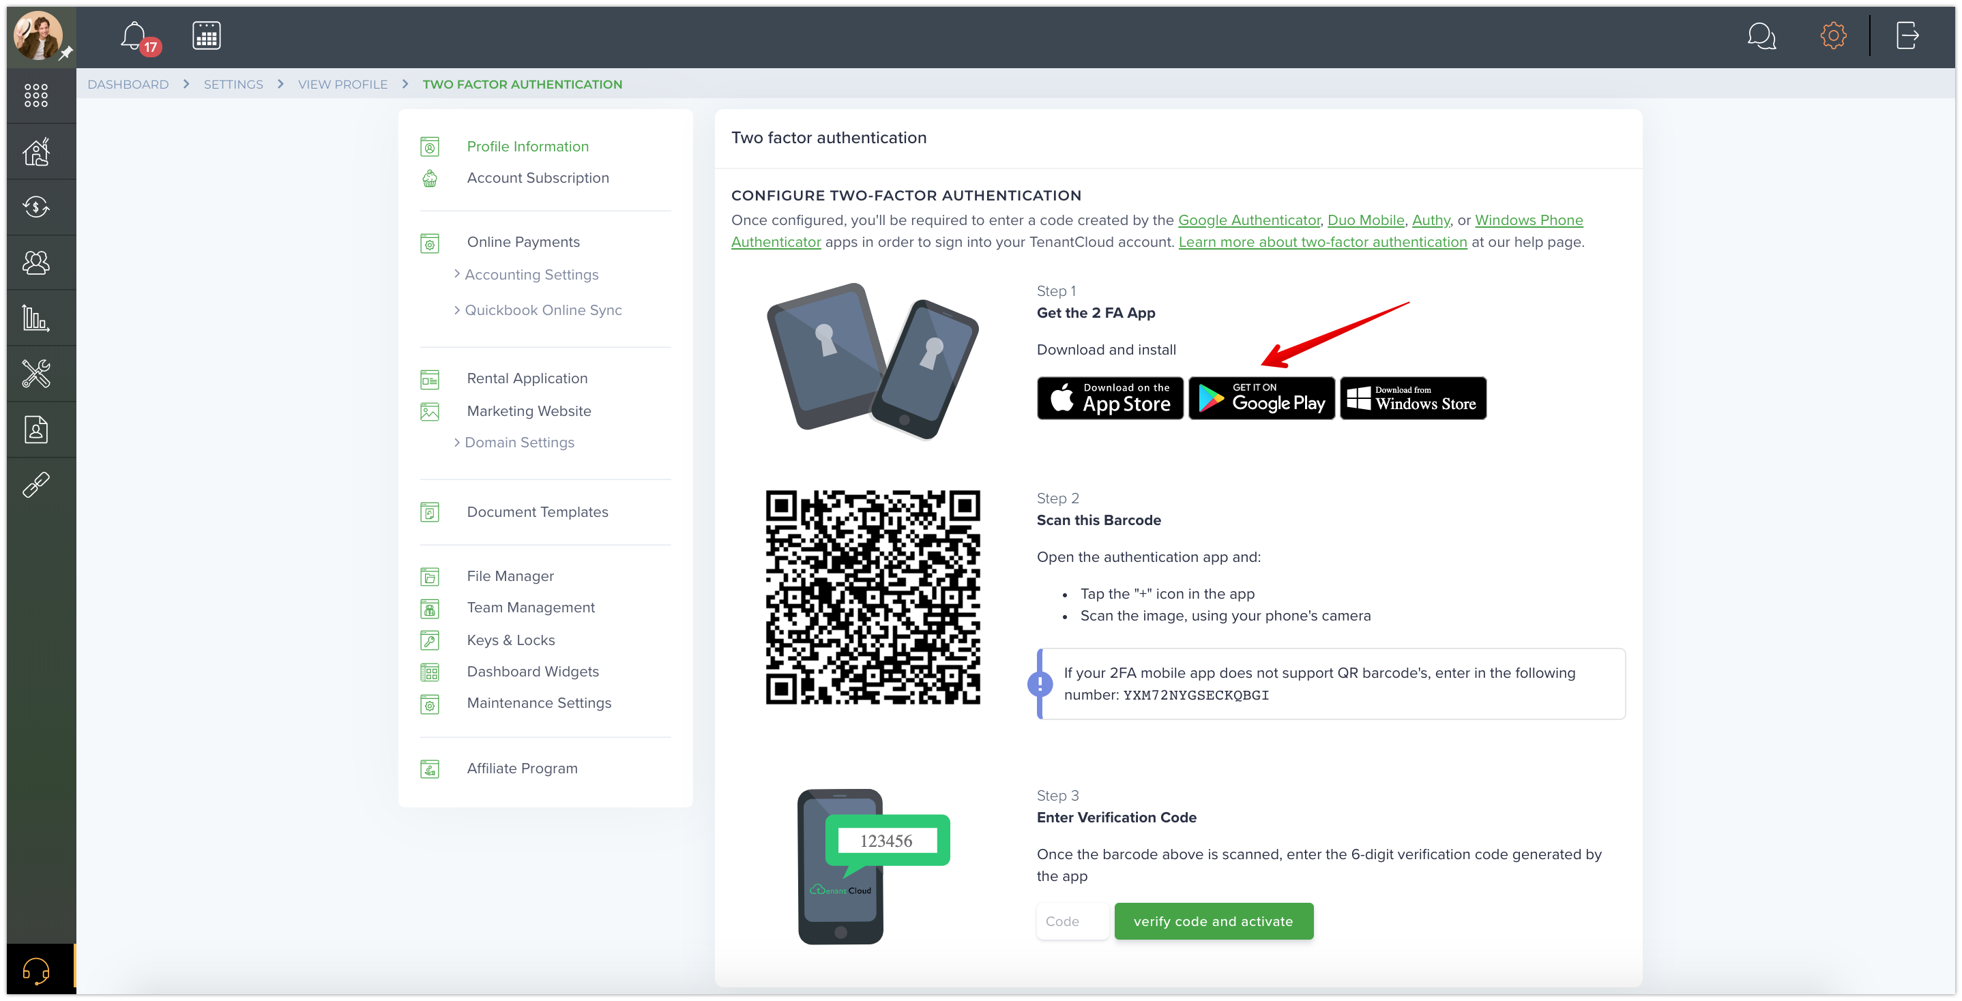This screenshot has width=1962, height=1001.
Task: Open Online Payments settings
Action: [523, 242]
